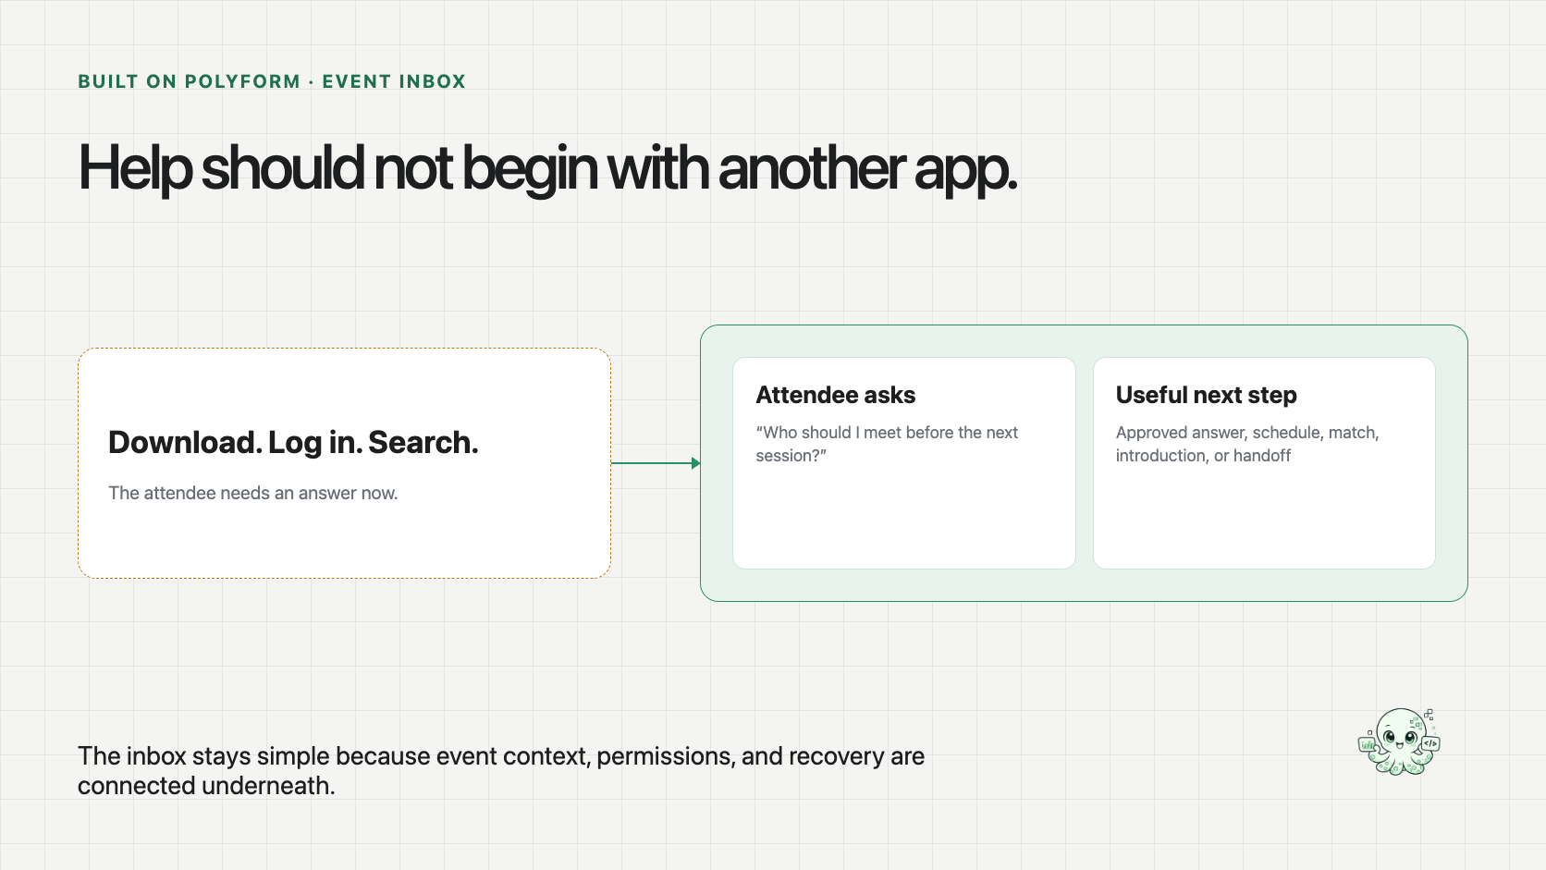Click the octopus mascot icon
Viewport: 1546px width, 870px height.
point(1399,741)
